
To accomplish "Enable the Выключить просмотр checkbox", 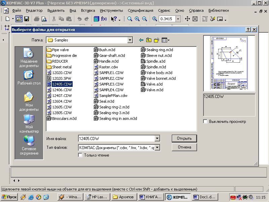I will [205, 122].
